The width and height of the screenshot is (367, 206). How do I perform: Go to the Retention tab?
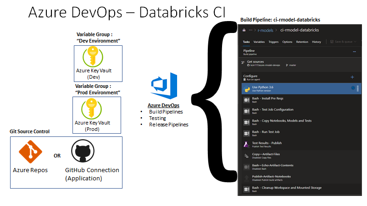pyautogui.click(x=302, y=42)
